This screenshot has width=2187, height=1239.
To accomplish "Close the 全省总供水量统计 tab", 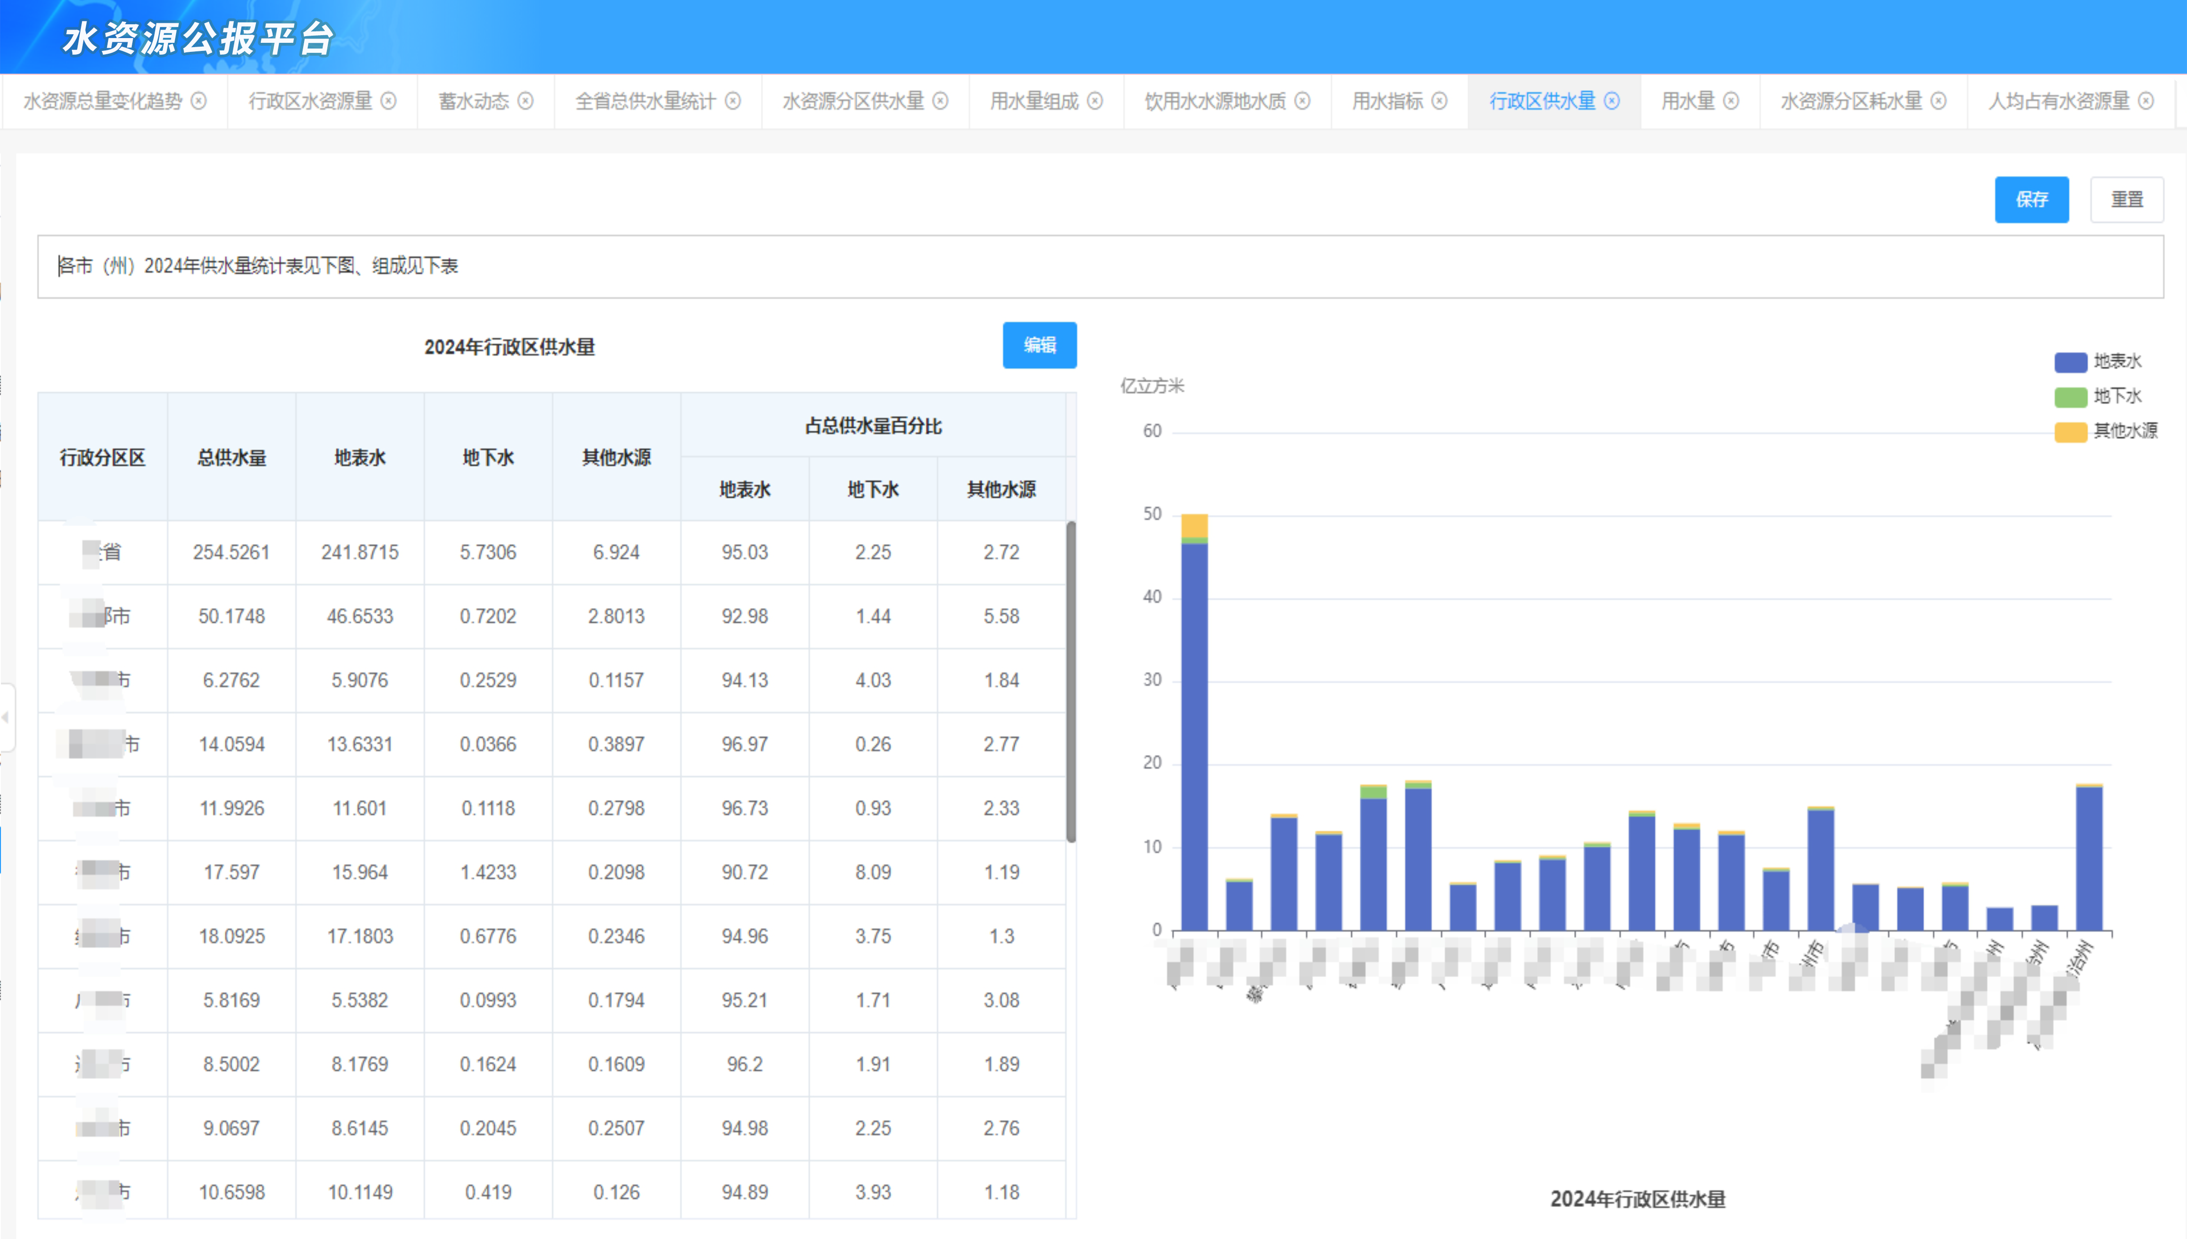I will [733, 101].
